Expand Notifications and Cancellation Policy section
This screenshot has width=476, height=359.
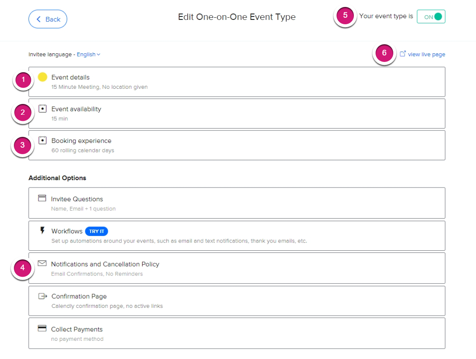[x=237, y=268]
